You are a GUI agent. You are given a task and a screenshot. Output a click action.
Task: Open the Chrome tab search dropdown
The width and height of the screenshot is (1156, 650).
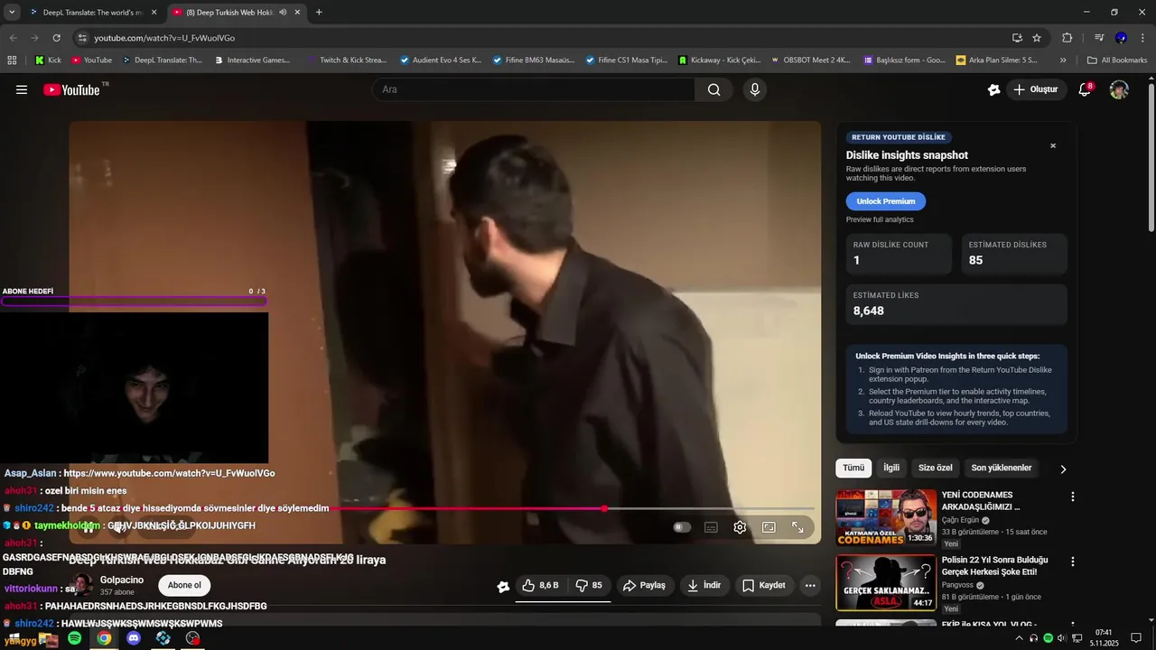tap(12, 12)
